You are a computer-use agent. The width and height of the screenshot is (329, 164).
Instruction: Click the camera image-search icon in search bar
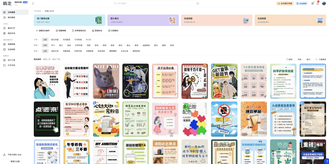[198, 3]
